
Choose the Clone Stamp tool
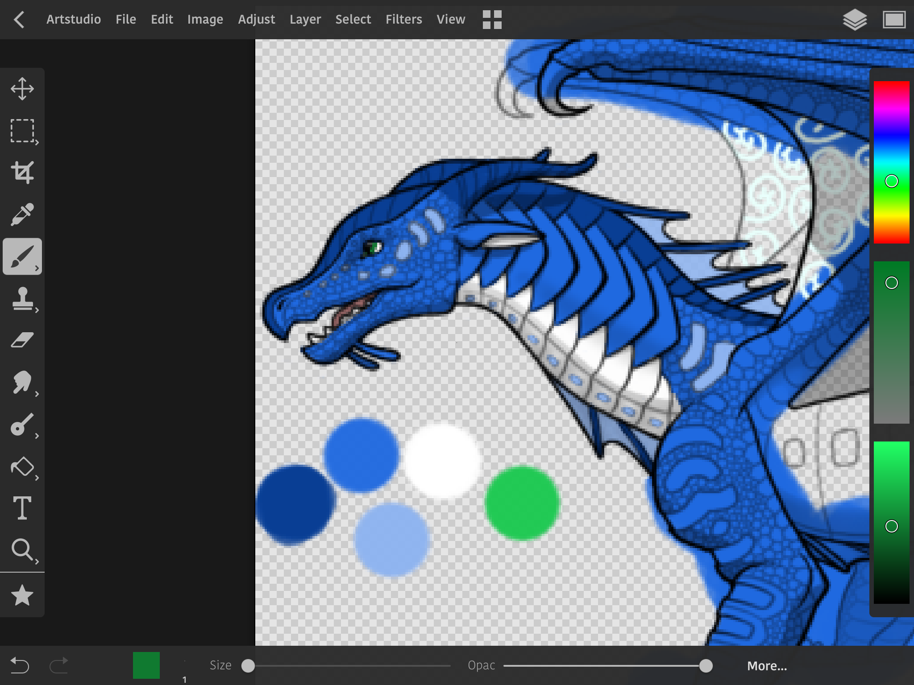(22, 298)
